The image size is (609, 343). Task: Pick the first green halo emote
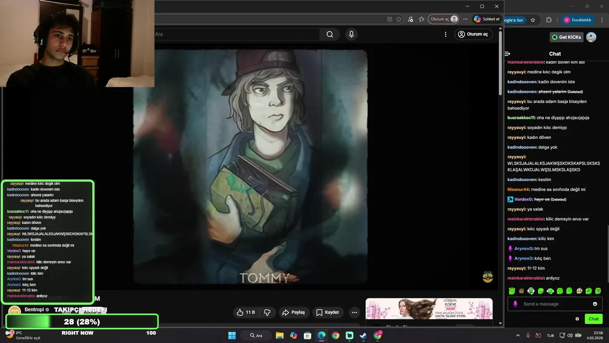click(512, 291)
